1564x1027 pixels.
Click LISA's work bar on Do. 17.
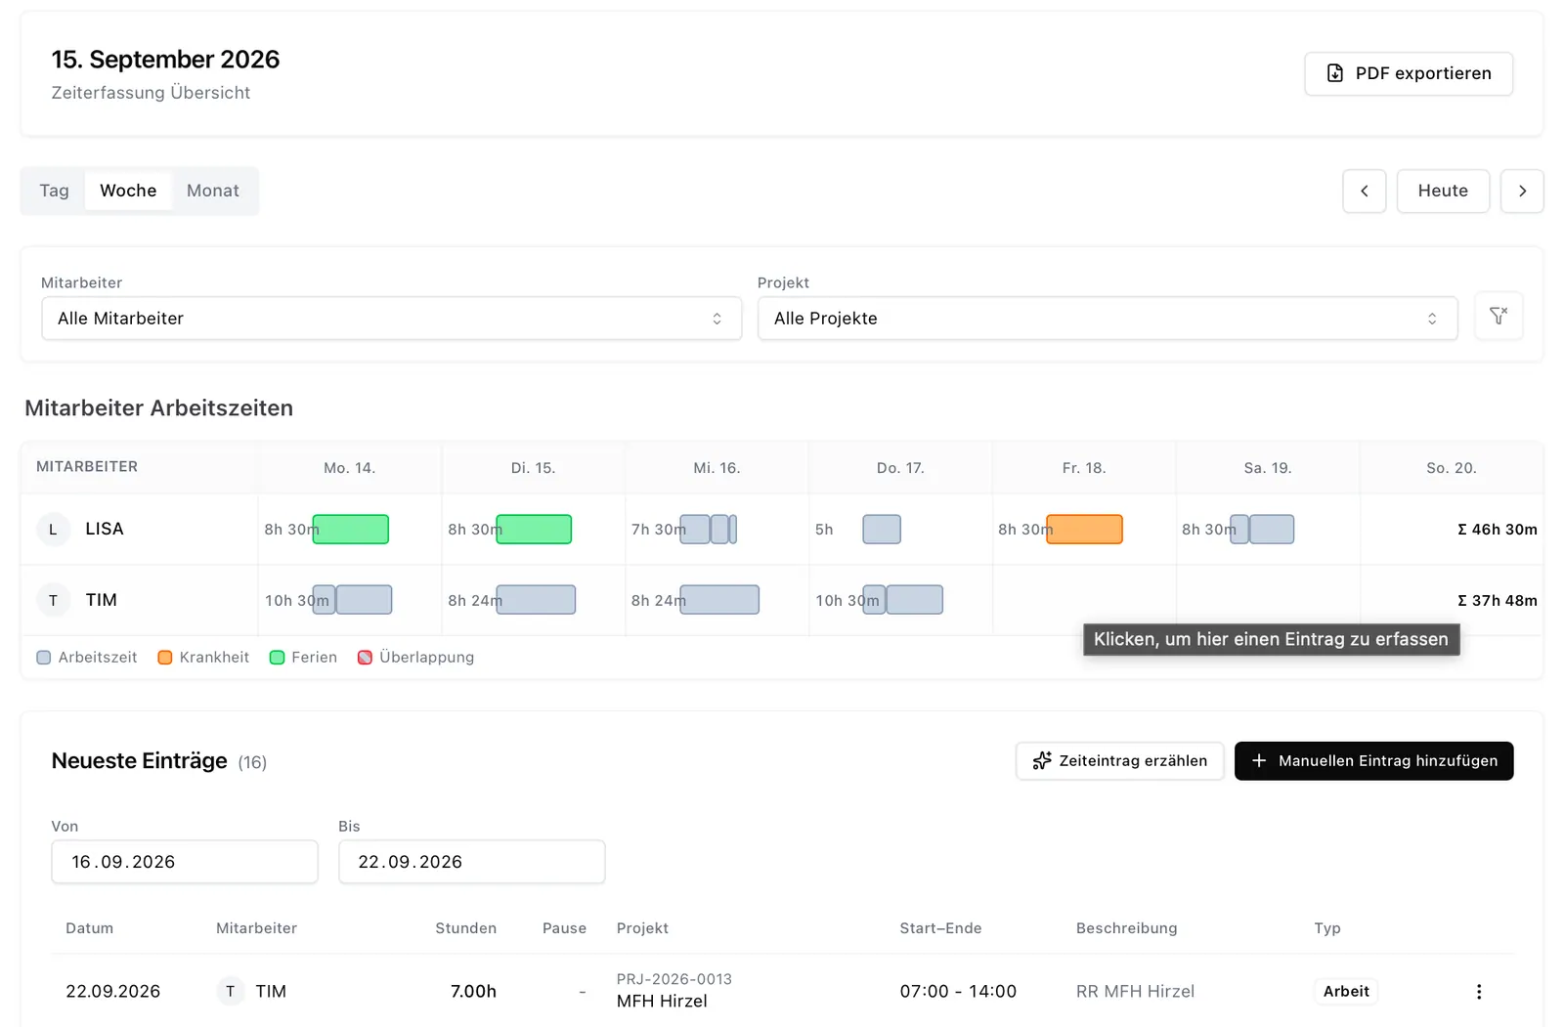click(x=882, y=529)
